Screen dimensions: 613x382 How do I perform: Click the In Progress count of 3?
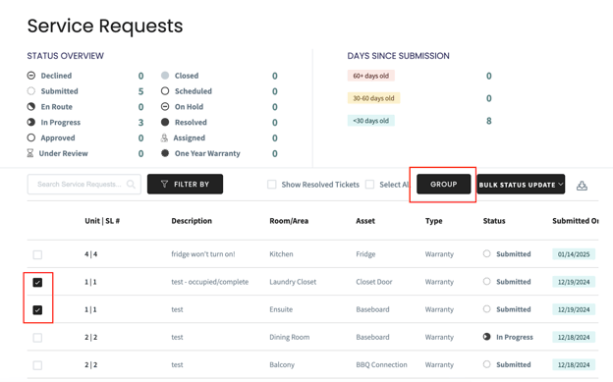pos(140,123)
